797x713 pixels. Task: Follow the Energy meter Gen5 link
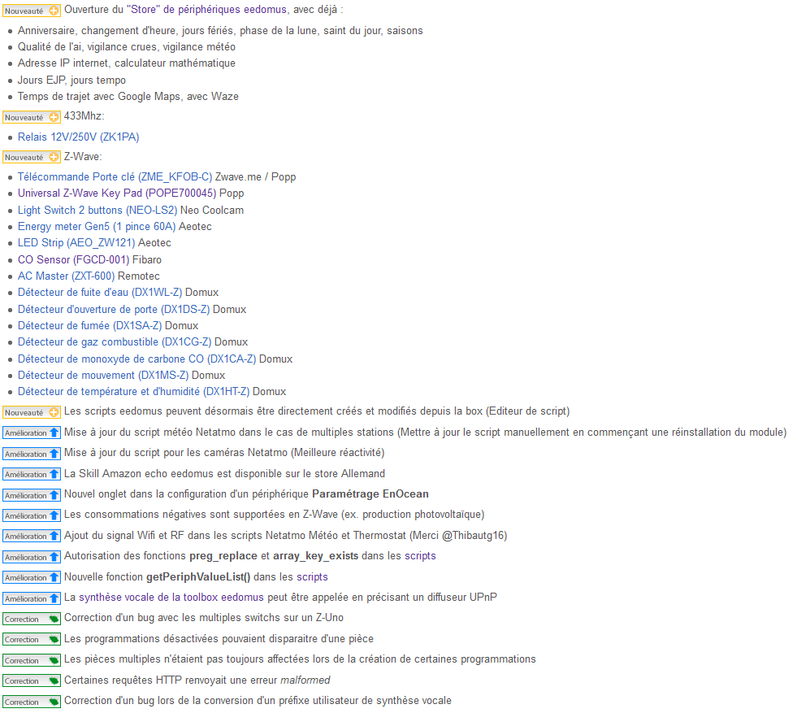[97, 226]
